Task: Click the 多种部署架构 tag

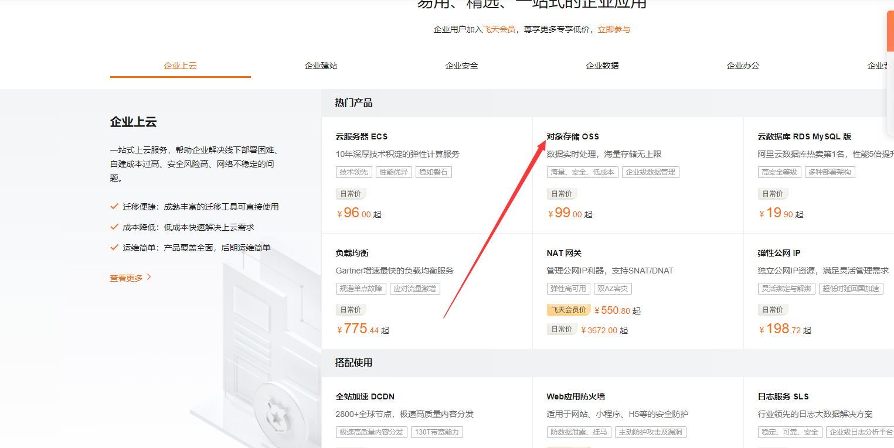Action: coord(830,172)
